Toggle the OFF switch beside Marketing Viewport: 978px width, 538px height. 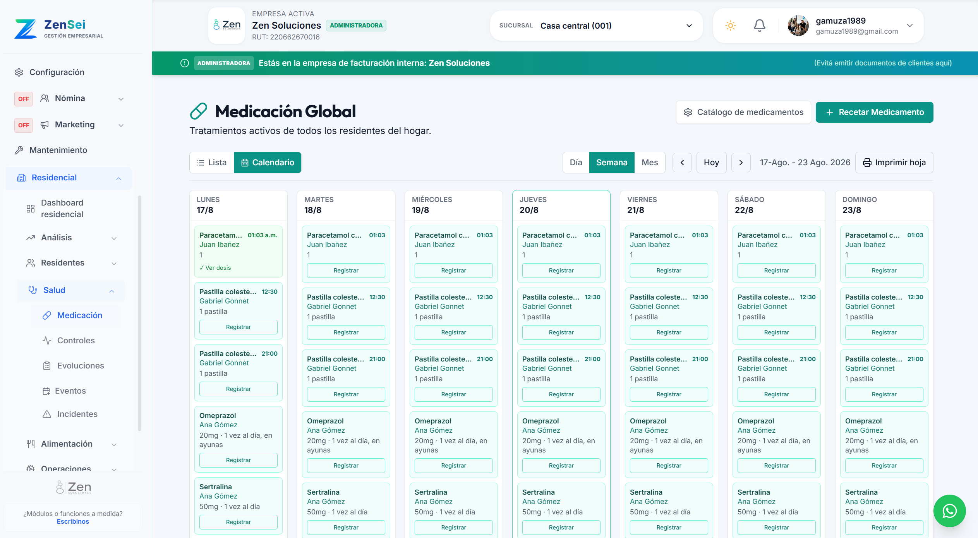click(x=24, y=125)
